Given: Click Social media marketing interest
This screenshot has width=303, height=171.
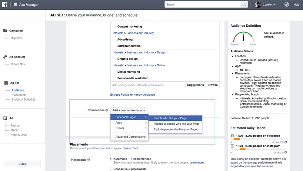Looking at the screenshot, I should (133, 78).
